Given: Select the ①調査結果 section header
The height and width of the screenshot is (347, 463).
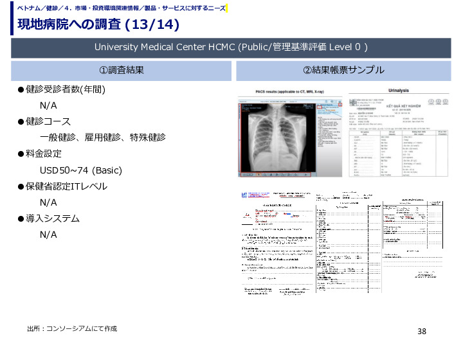Looking at the screenshot, I should (122, 71).
